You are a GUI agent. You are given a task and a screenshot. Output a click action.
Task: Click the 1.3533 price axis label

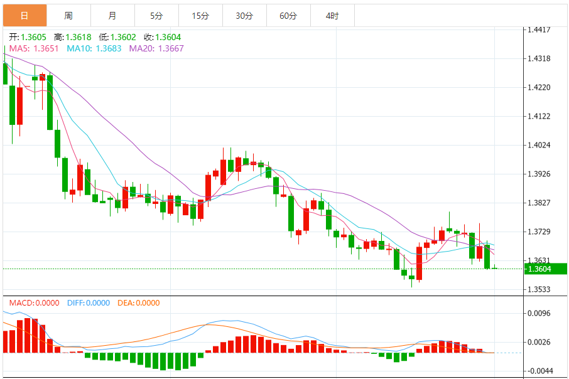pyautogui.click(x=539, y=289)
